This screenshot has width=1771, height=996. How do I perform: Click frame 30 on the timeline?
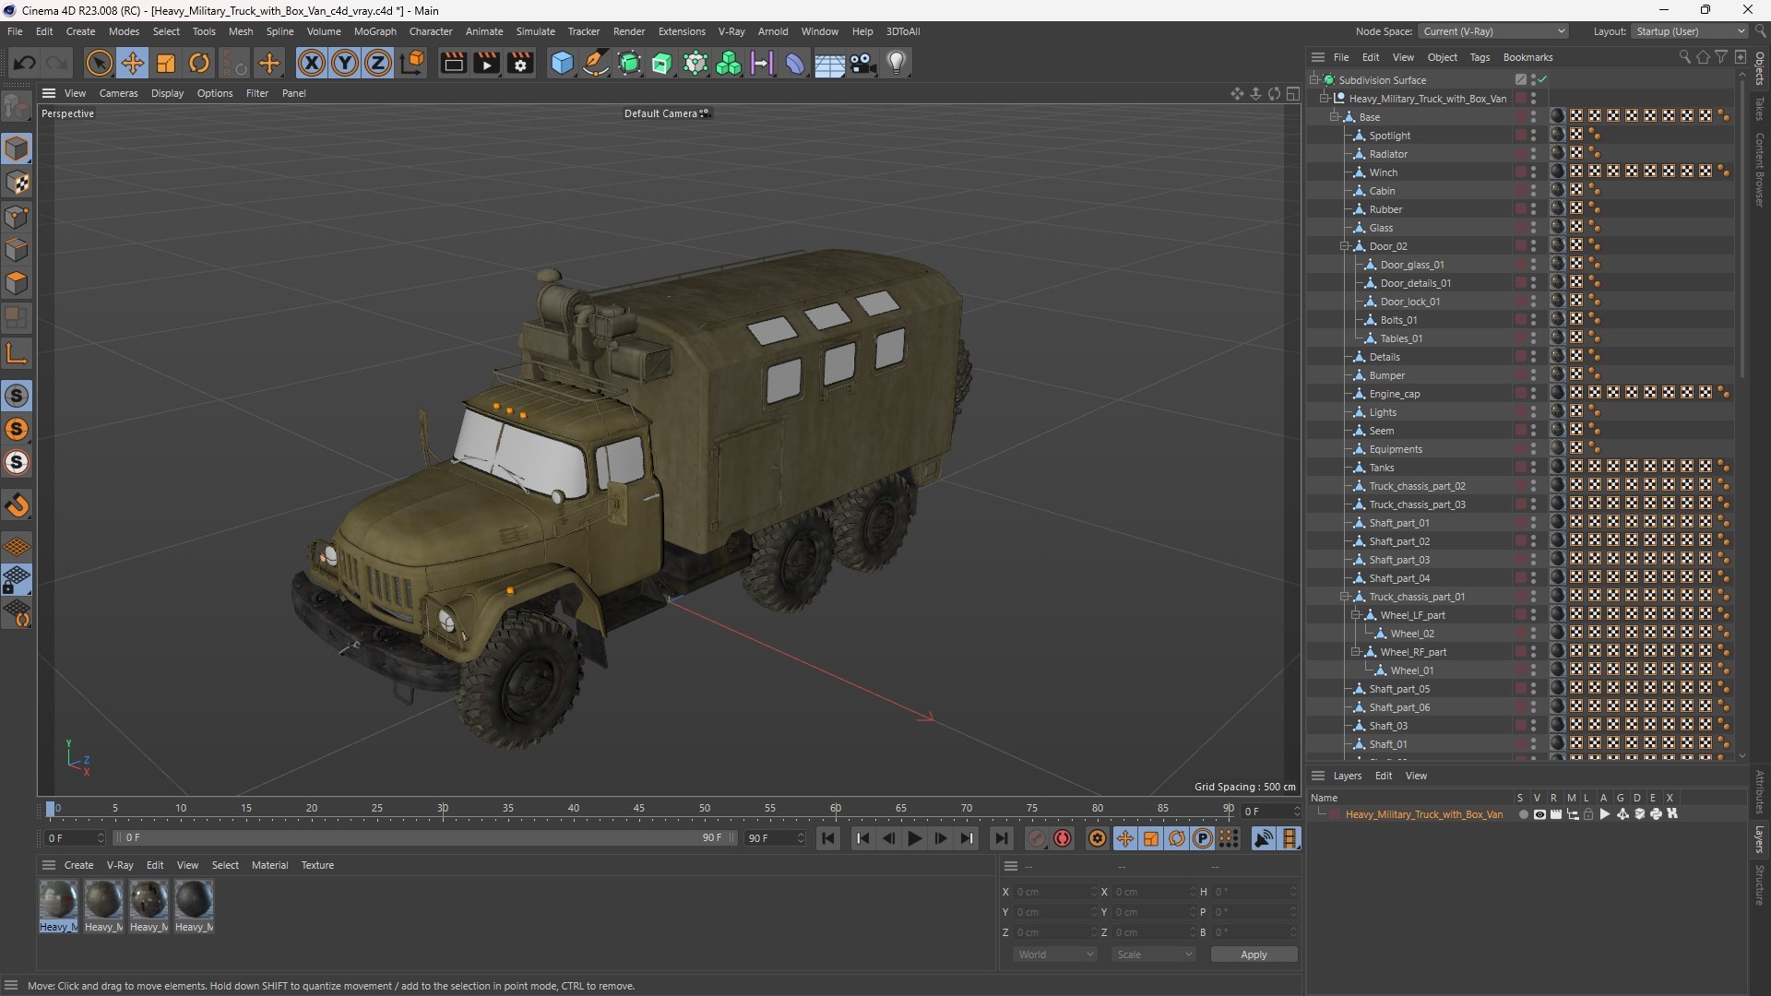click(443, 809)
